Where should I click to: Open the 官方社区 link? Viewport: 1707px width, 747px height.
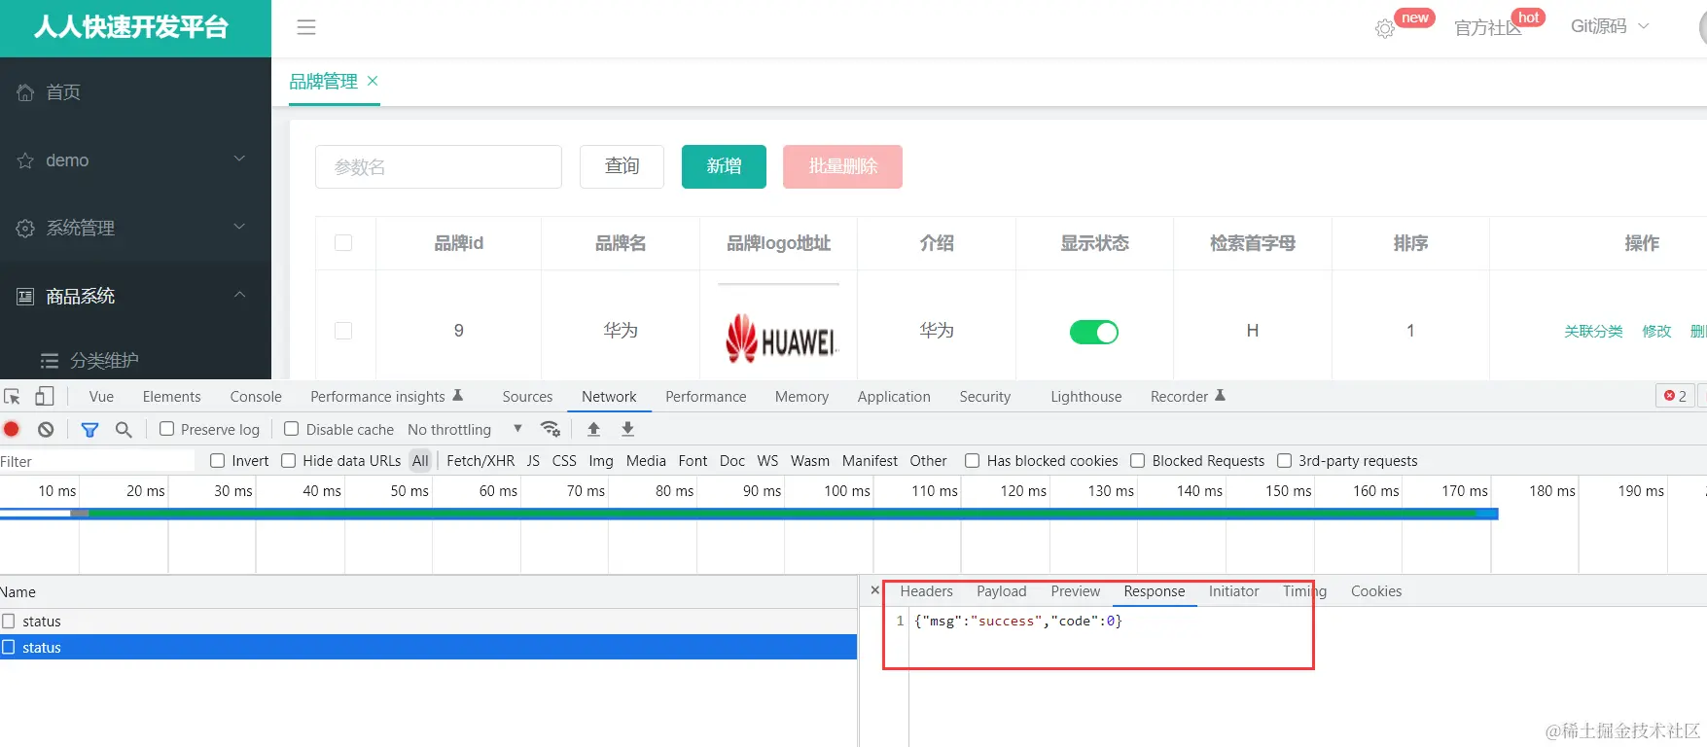coord(1487,28)
